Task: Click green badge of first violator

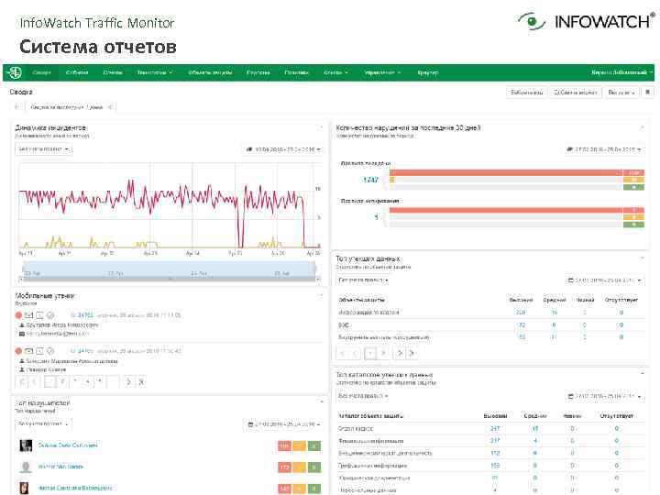Action: [x=314, y=445]
